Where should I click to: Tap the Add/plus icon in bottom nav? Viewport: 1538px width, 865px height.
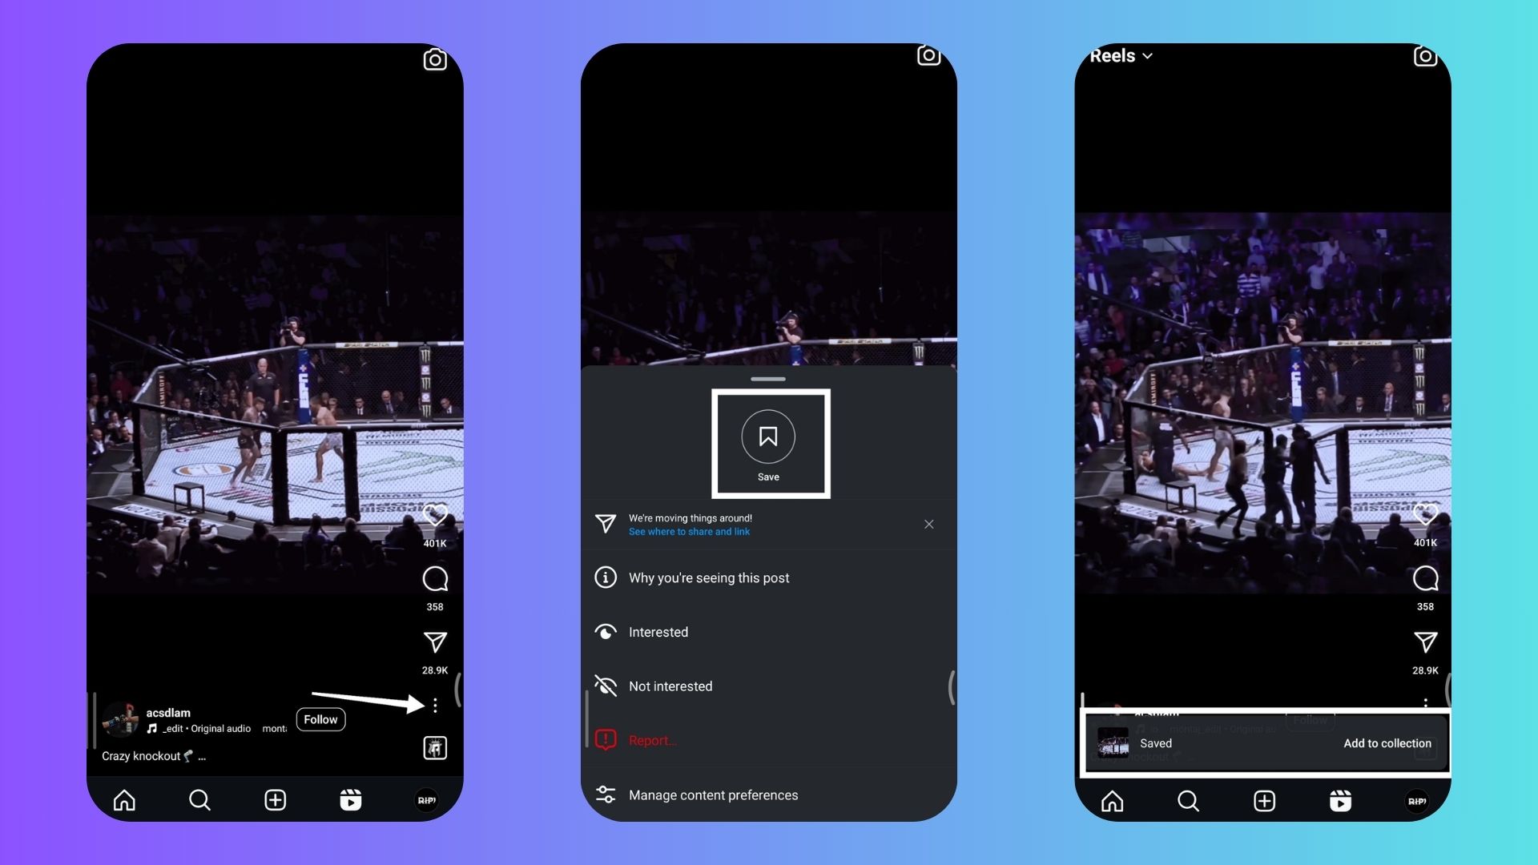coord(274,799)
